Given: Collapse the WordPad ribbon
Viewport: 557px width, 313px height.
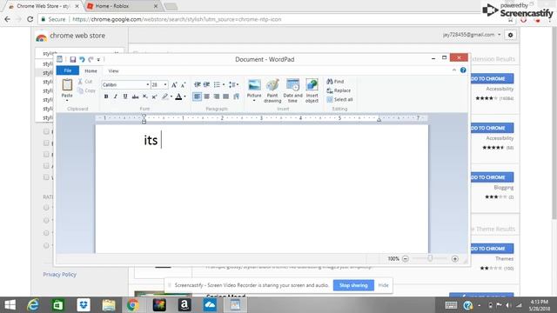Looking at the screenshot, I should point(454,70).
